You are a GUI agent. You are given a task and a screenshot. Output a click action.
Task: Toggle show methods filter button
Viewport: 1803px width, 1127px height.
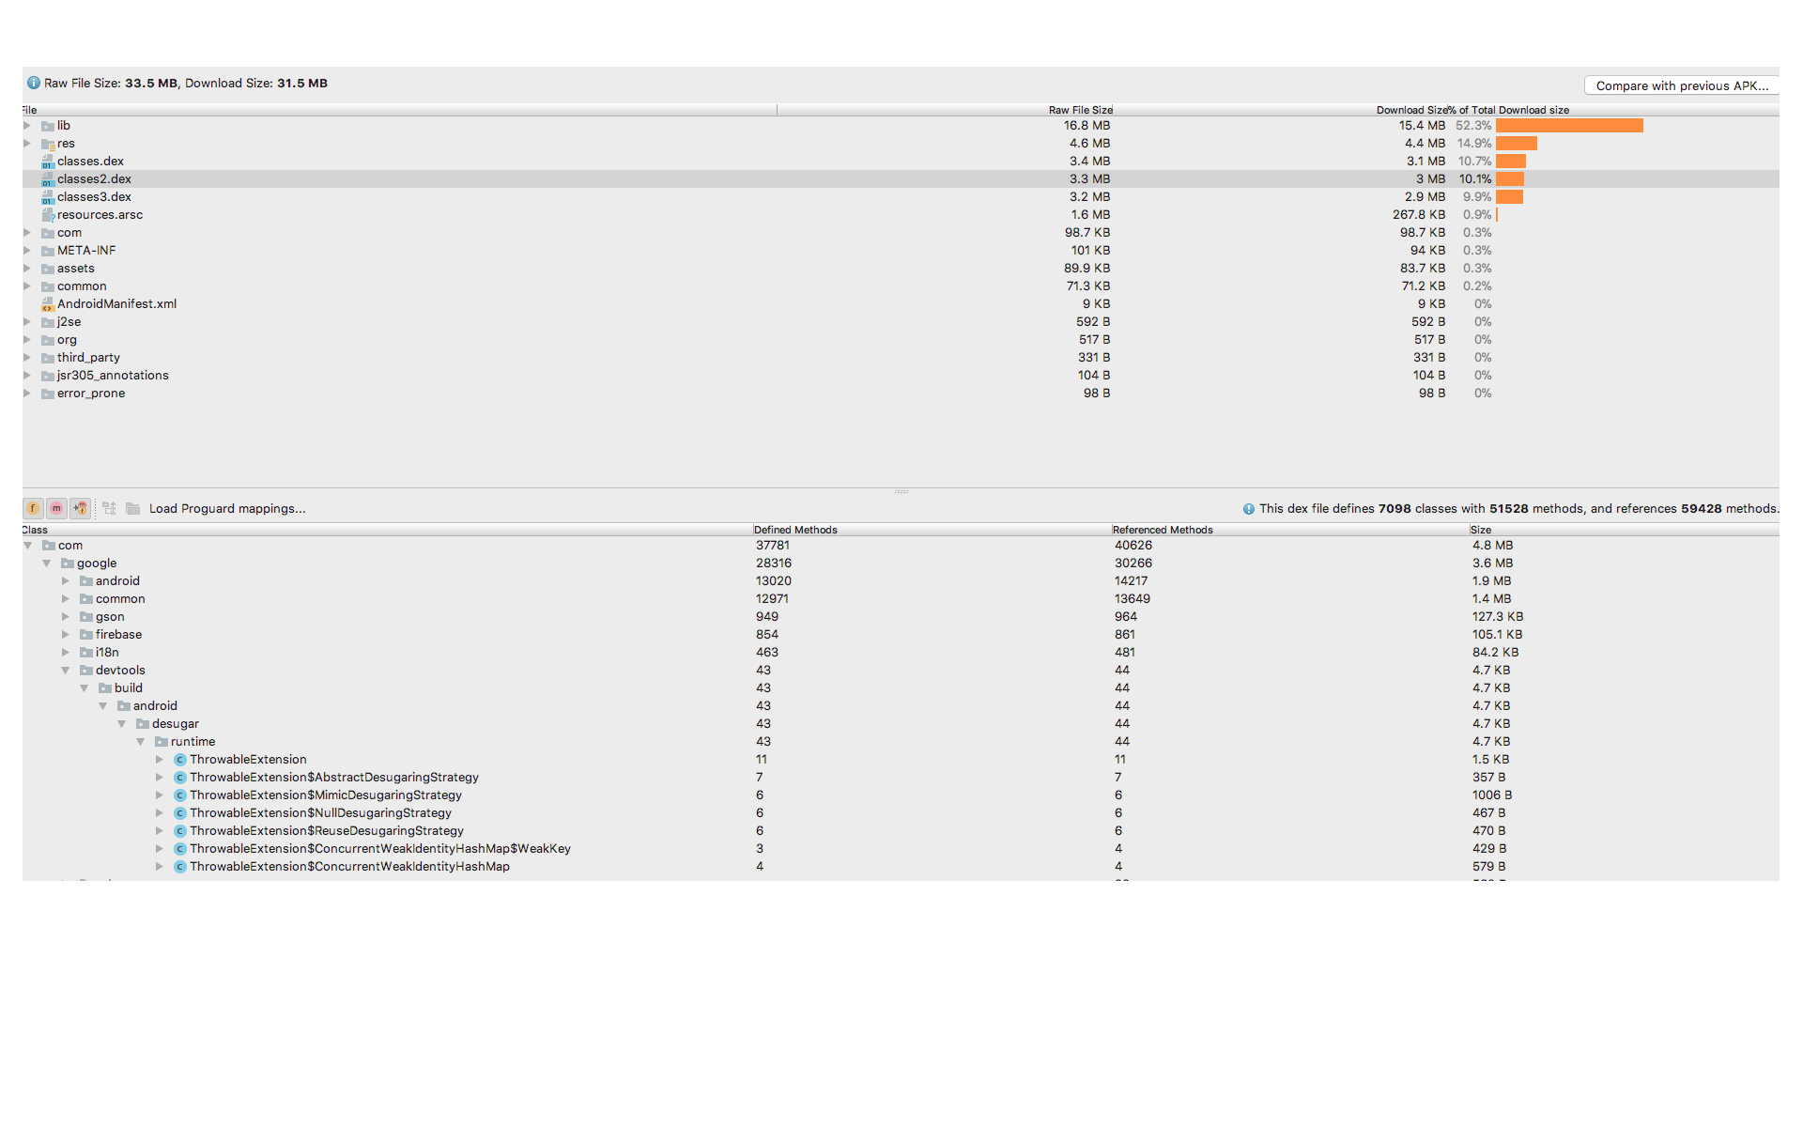coord(56,508)
